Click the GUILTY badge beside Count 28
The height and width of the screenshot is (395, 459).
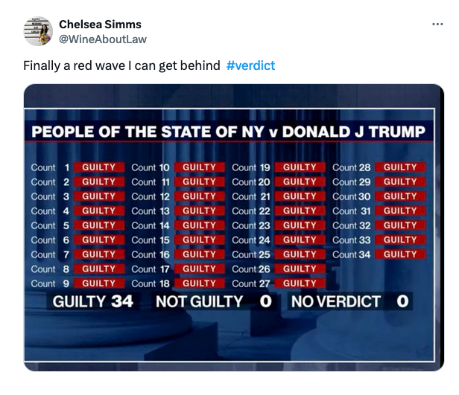(x=400, y=167)
